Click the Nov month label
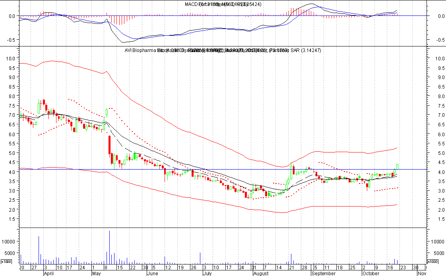Image resolution: width=446 pixels, height=276 pixels. point(422,274)
